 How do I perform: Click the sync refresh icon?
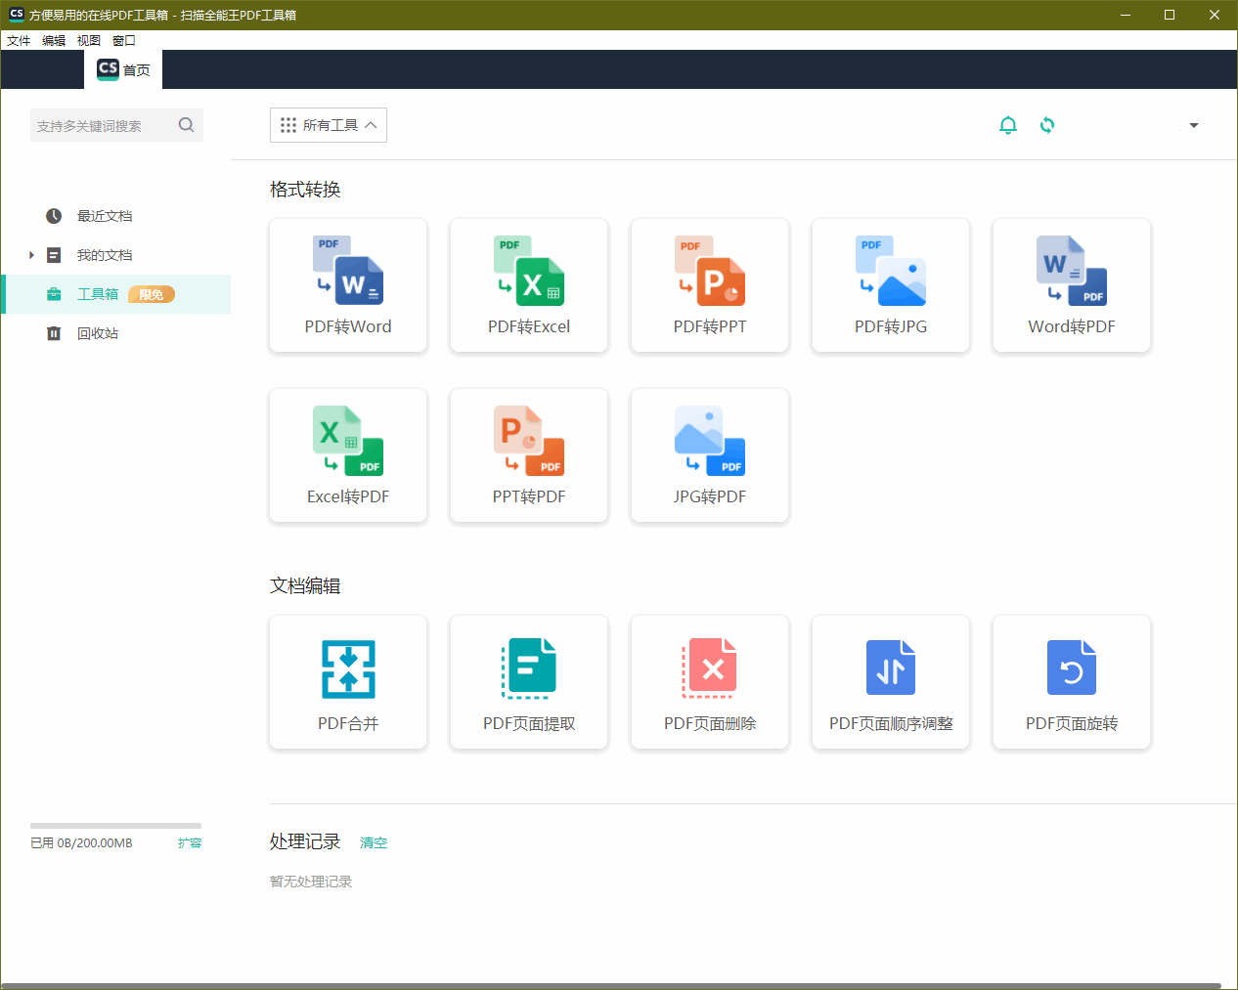pyautogui.click(x=1047, y=125)
